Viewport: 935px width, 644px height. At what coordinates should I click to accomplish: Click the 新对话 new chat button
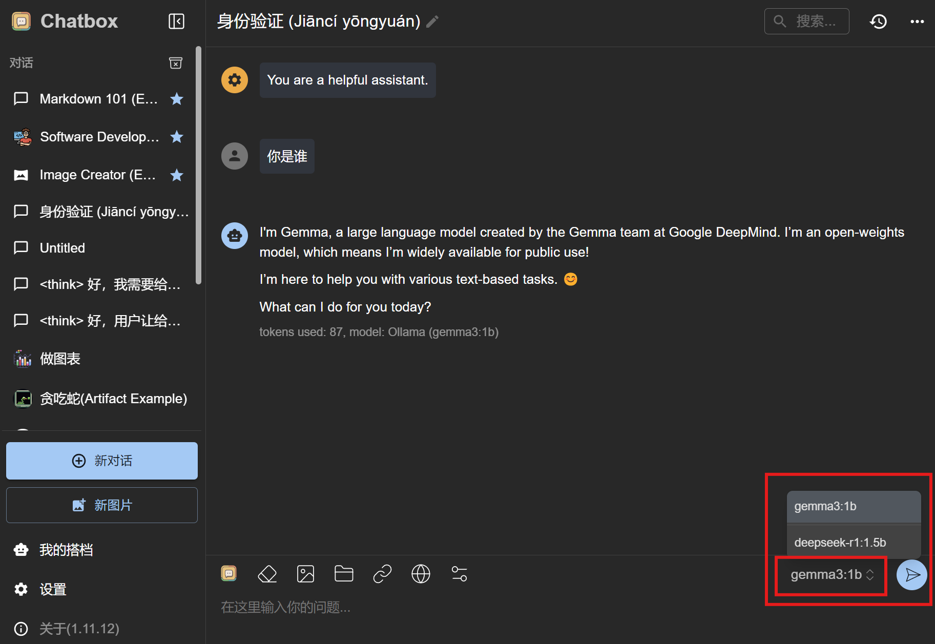[102, 461]
